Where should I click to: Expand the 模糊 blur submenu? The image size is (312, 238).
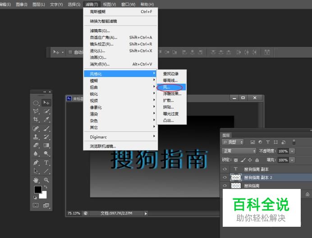coord(121,81)
